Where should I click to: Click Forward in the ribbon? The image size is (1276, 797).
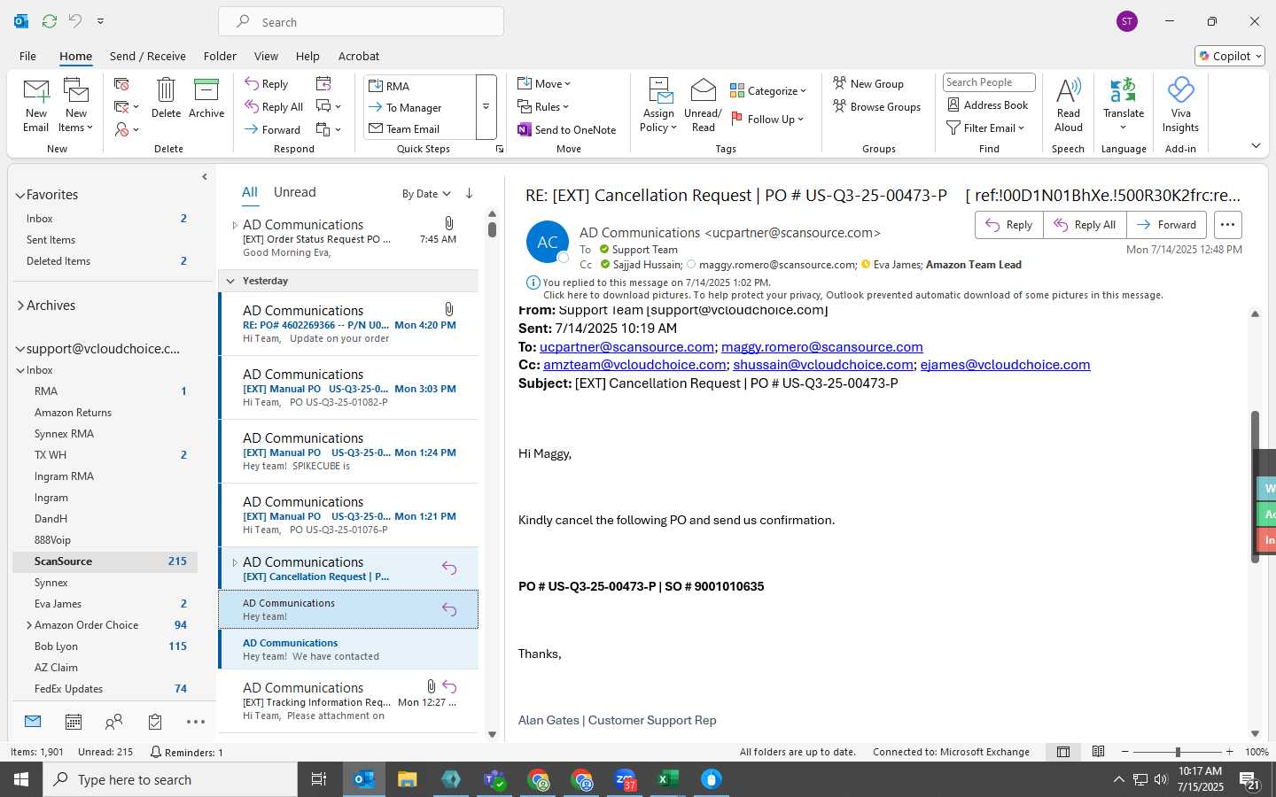[x=273, y=129]
